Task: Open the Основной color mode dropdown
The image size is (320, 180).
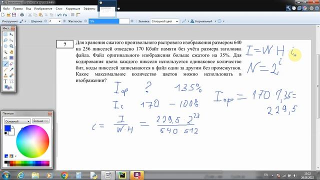Action: [17, 121]
